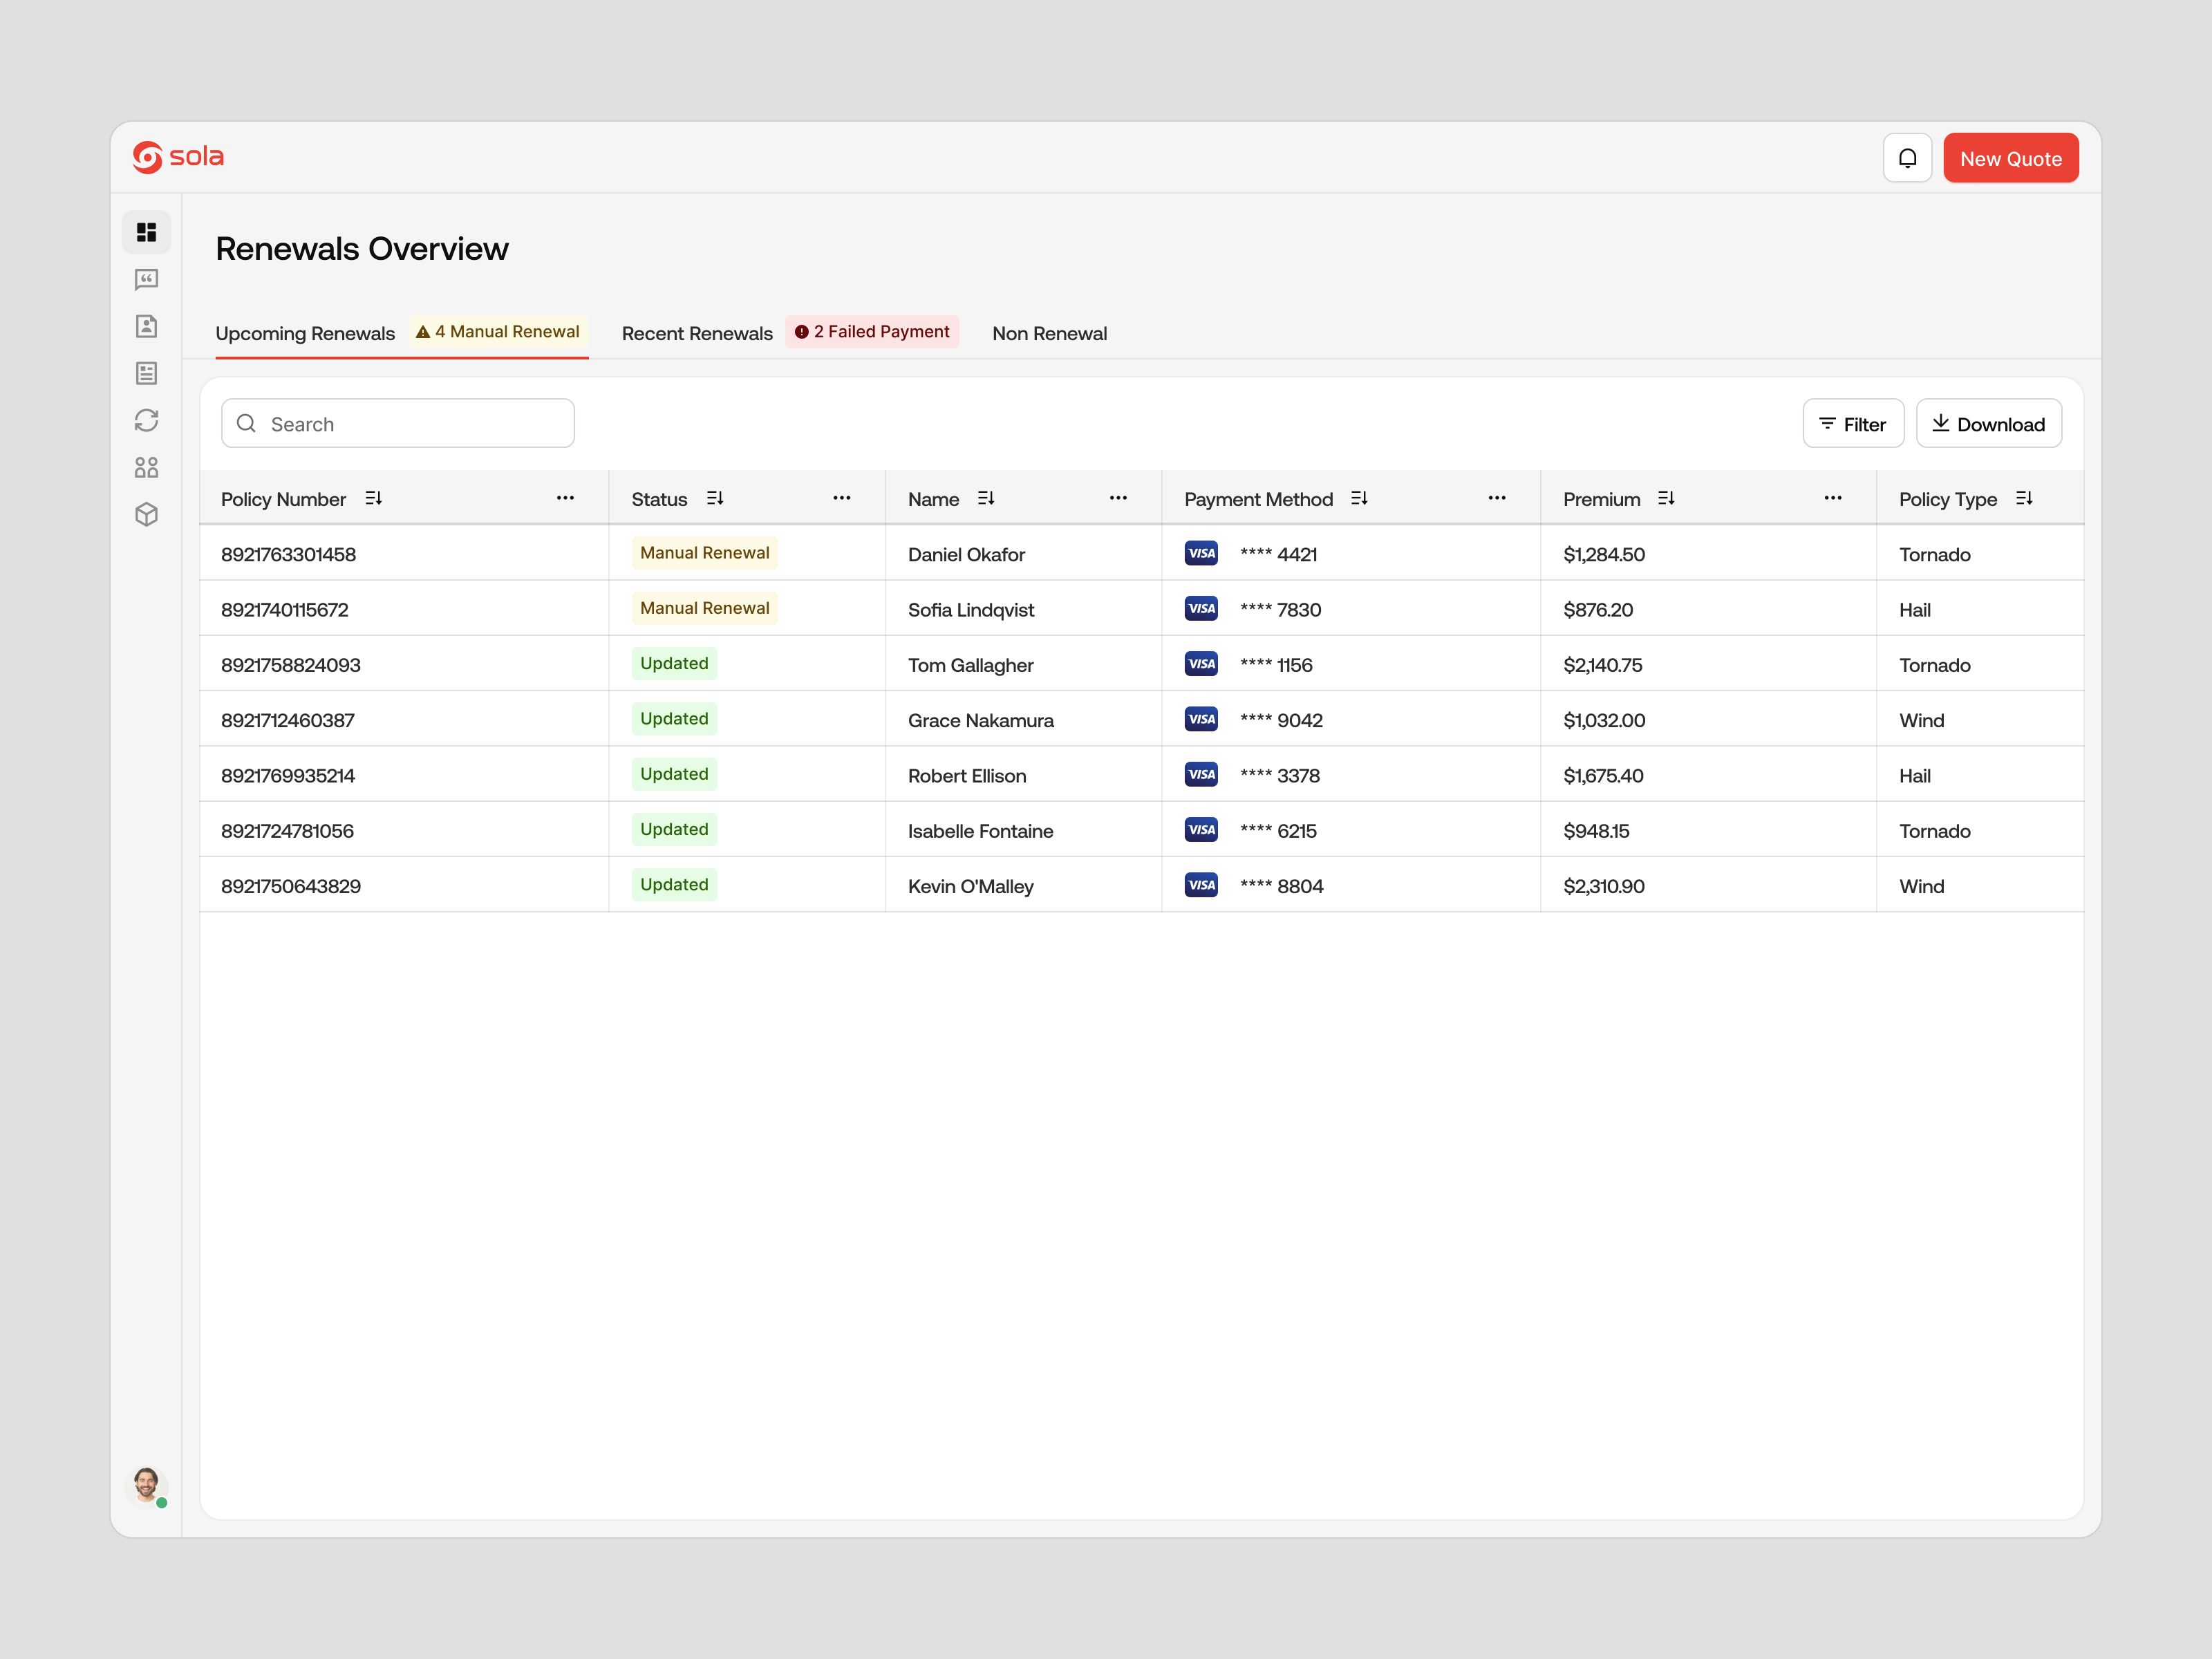The width and height of the screenshot is (2212, 1659).
Task: Open Name column three-dot menu
Action: tap(1118, 498)
